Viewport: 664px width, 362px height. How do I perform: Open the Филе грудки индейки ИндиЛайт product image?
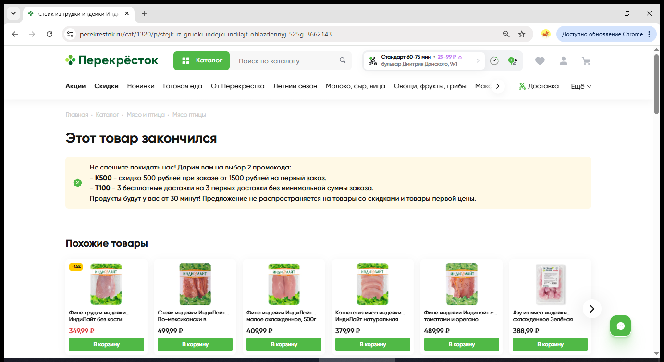click(x=106, y=284)
